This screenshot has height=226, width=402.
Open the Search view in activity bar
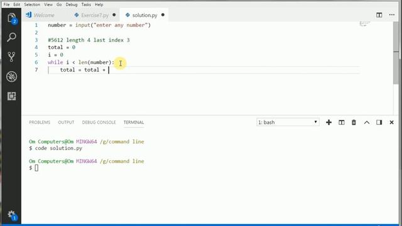11,38
